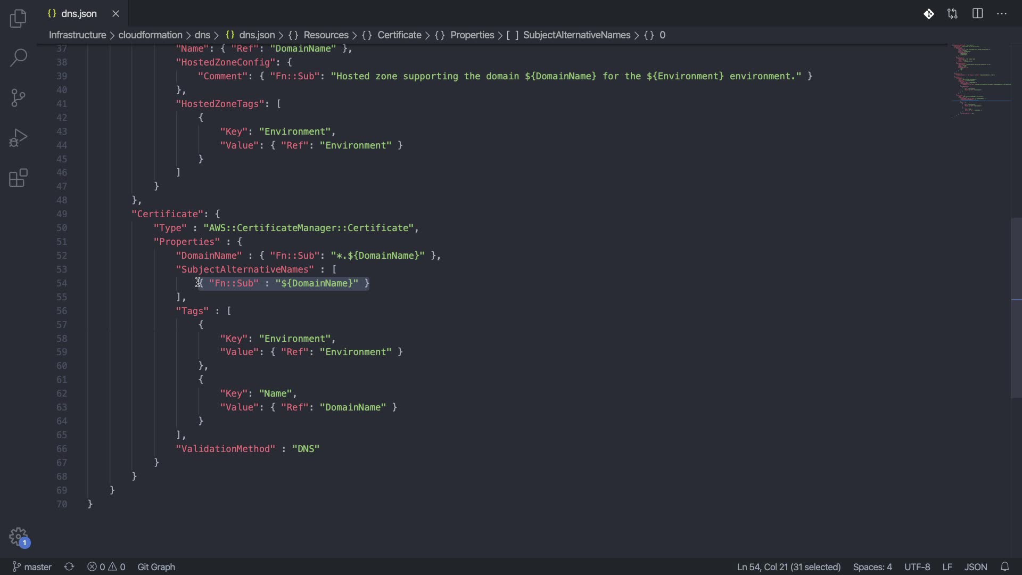Open the Manage gear menu
The width and height of the screenshot is (1022, 575).
18,536
